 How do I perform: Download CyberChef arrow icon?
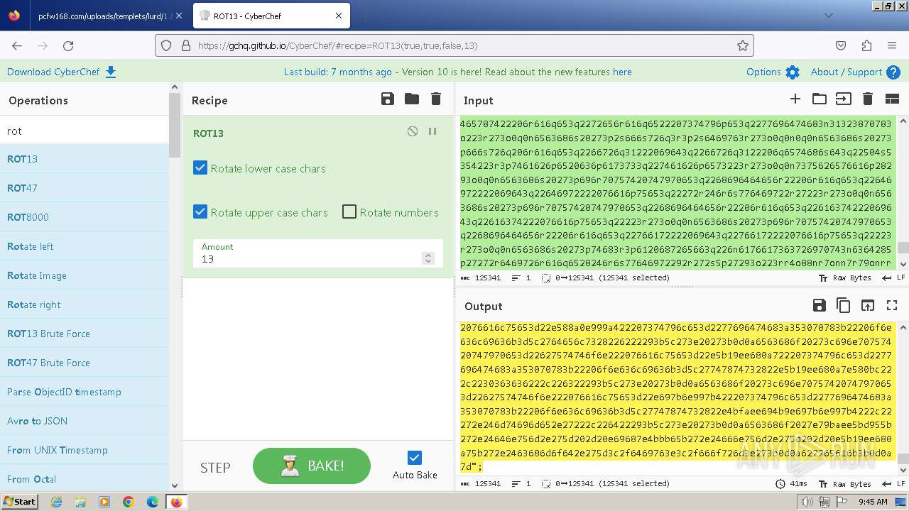(111, 72)
